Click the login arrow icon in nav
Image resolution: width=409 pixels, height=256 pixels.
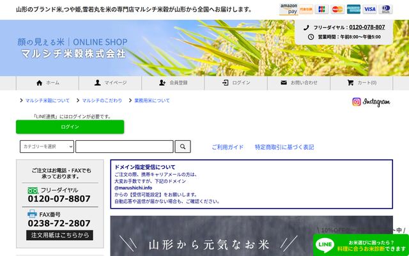(x=226, y=83)
